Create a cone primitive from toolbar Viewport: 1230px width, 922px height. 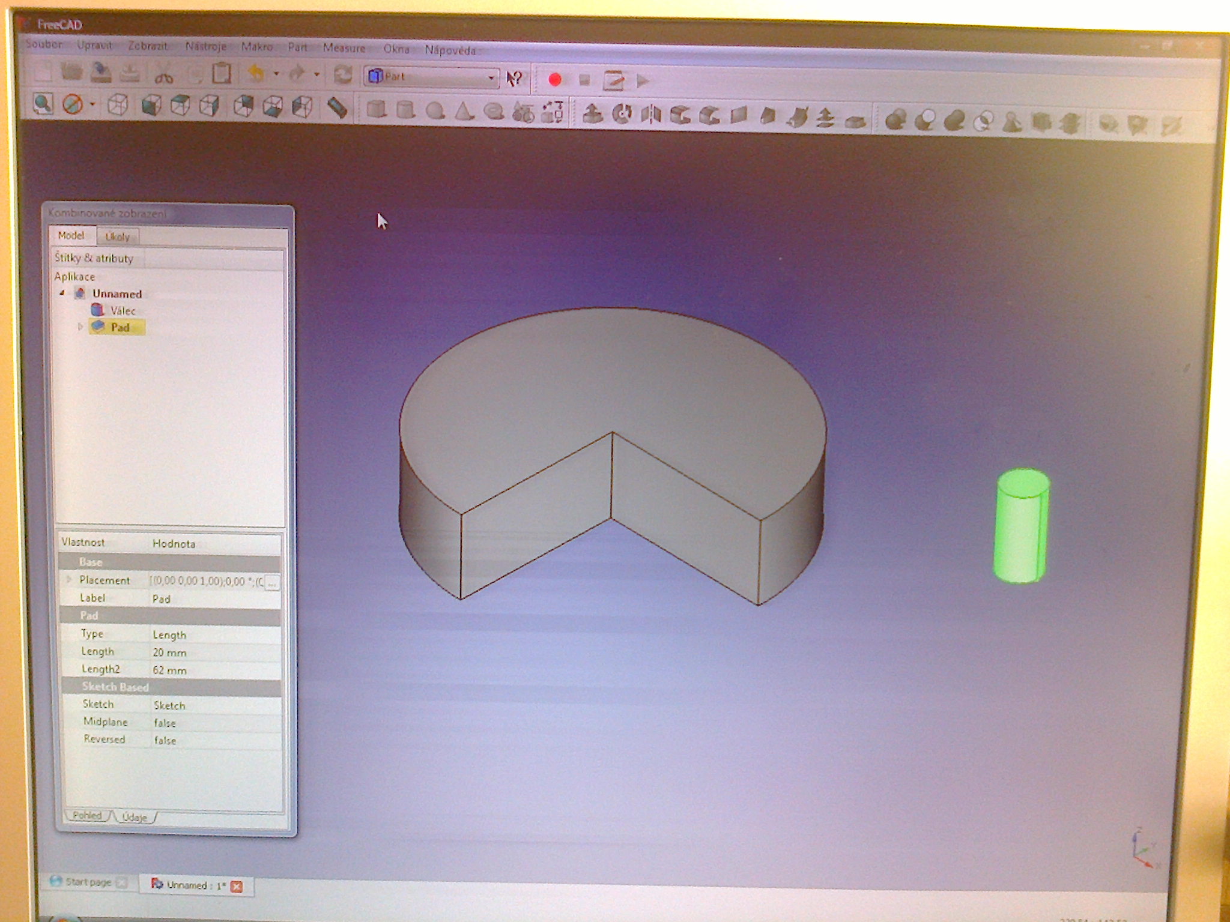[x=464, y=111]
